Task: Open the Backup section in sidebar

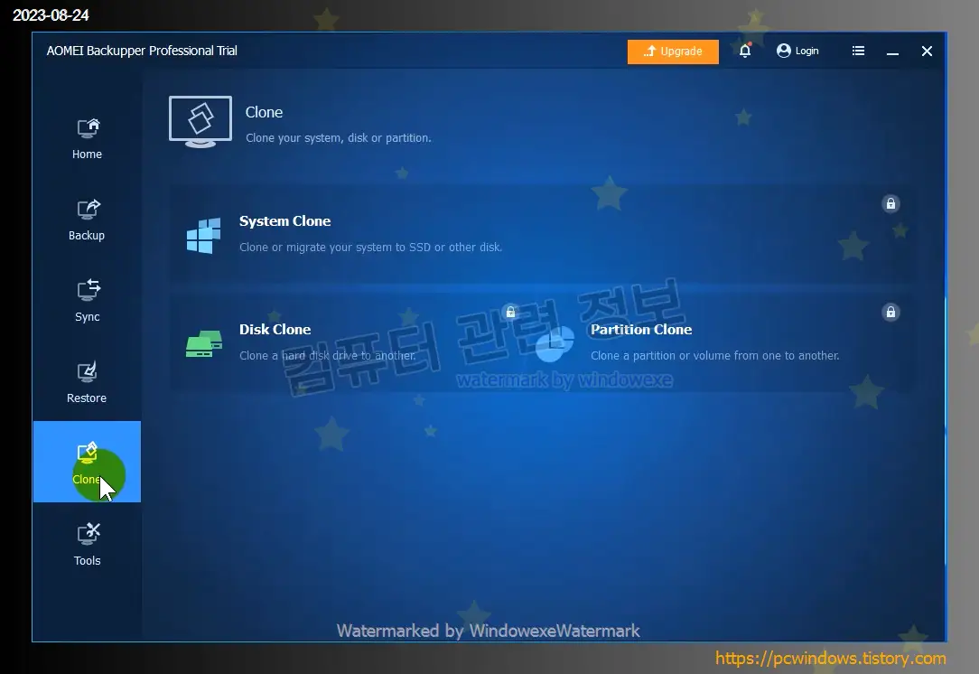Action: 87,220
